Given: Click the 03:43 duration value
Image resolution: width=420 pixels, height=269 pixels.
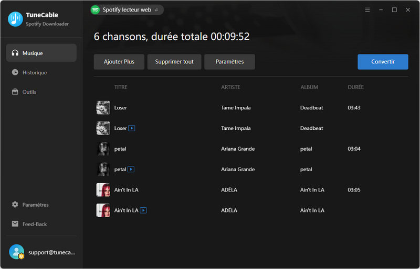Looking at the screenshot, I should [354, 108].
